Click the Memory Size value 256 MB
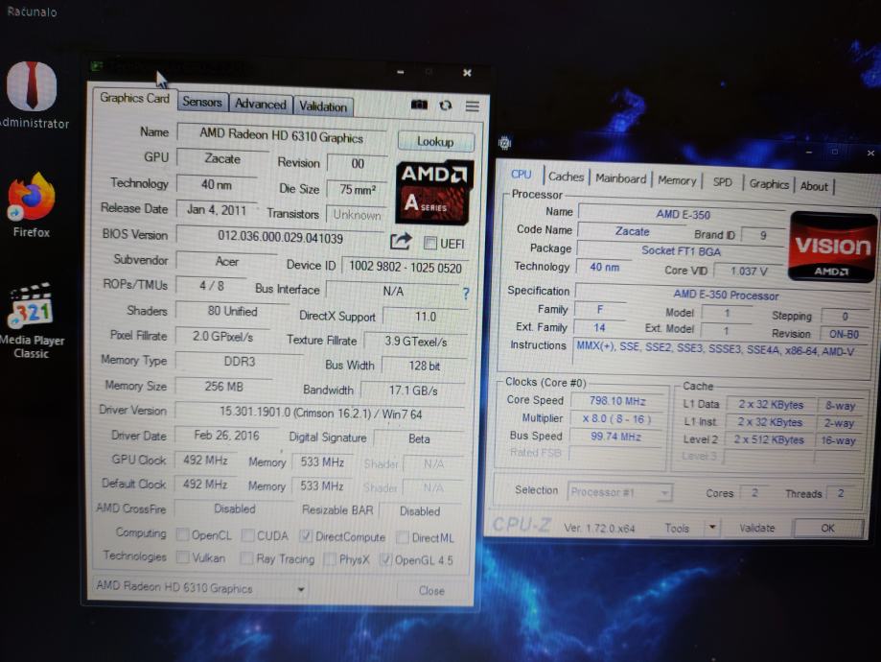Viewport: 881px width, 662px height. coord(223,387)
